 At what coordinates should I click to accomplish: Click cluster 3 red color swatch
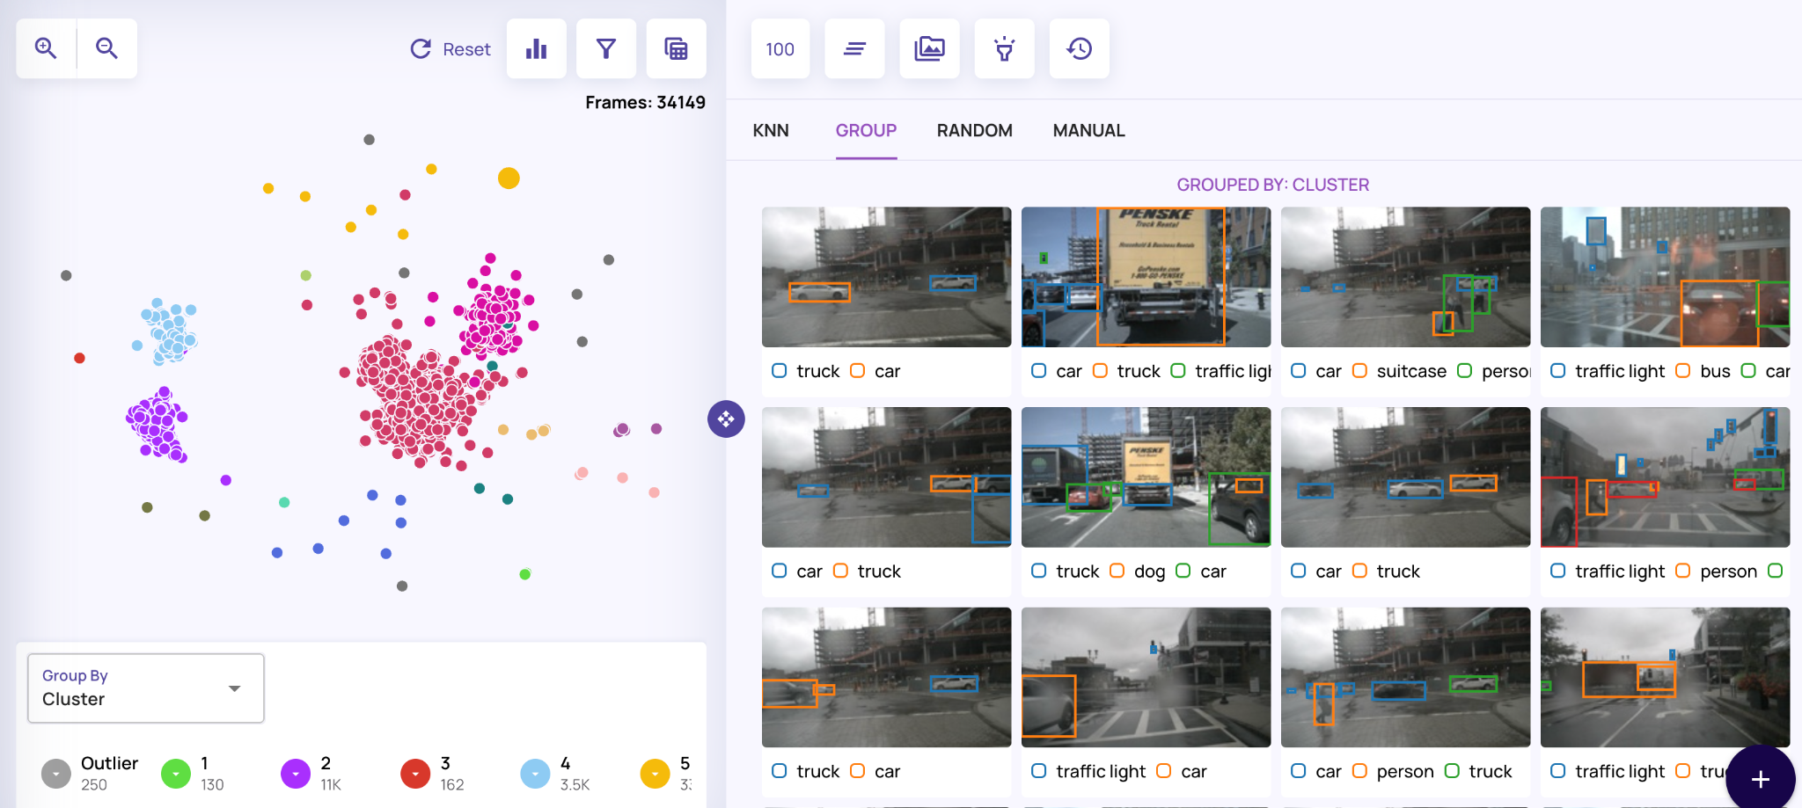tap(414, 775)
